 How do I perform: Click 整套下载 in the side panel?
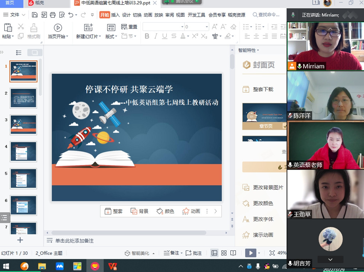[x=263, y=89]
